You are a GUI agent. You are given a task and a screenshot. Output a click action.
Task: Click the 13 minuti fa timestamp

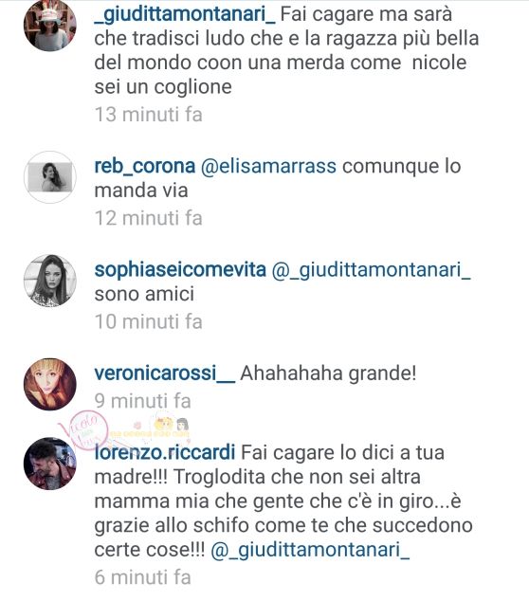coord(148,115)
